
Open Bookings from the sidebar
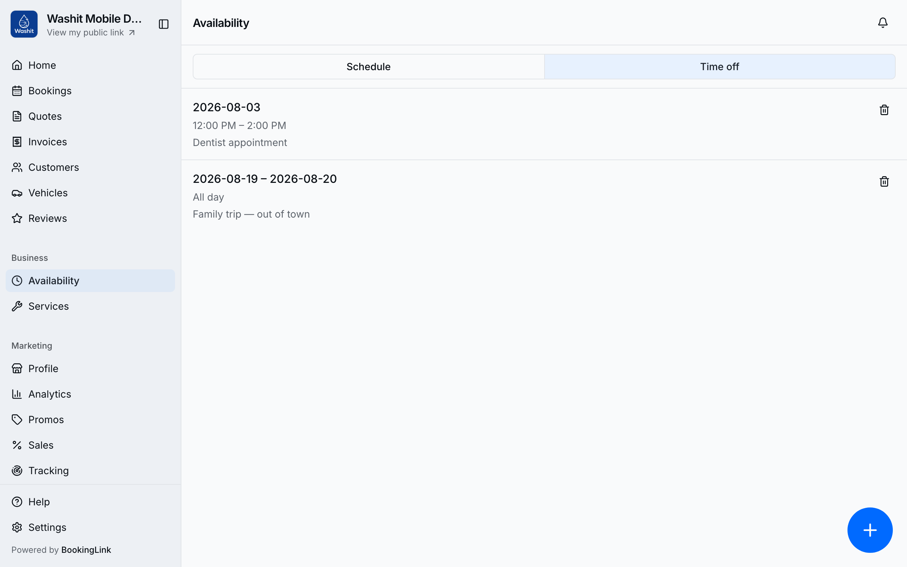(x=90, y=91)
